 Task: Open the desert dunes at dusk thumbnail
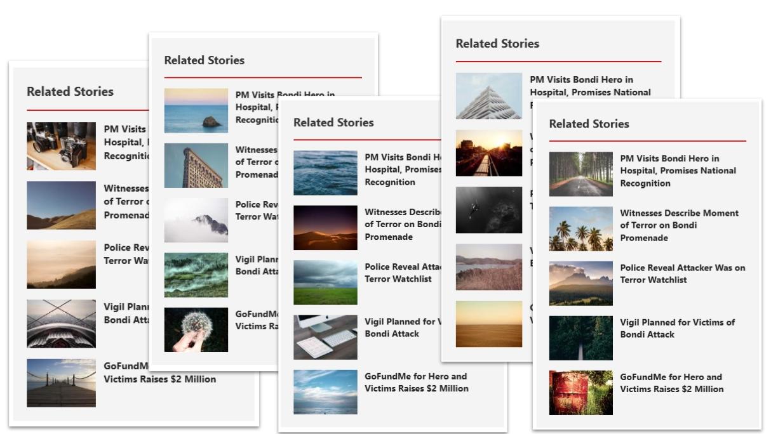point(325,227)
